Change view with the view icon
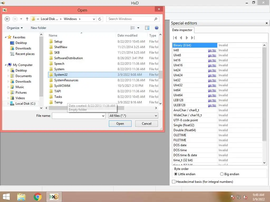 click(x=132, y=28)
